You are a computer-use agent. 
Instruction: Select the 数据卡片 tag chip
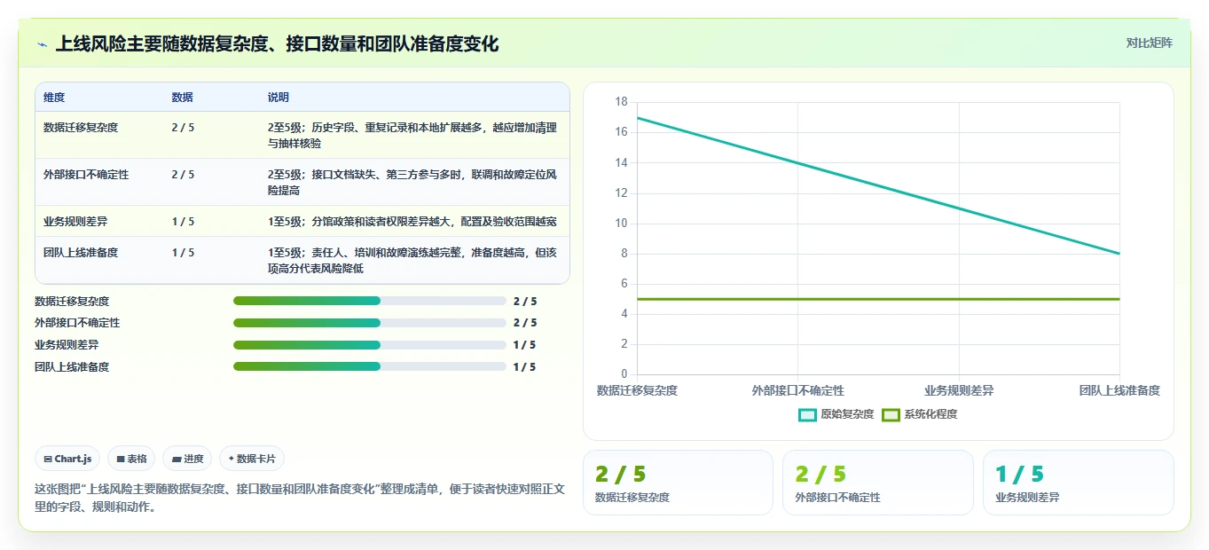pyautogui.click(x=252, y=459)
